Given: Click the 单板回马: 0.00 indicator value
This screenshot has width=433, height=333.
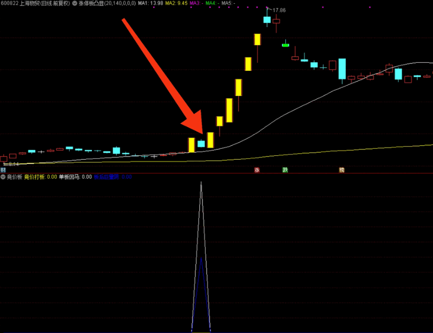Looking at the screenshot, I should click(x=75, y=177).
